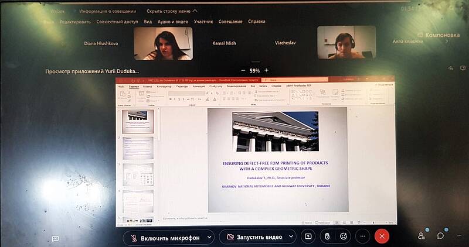Open the Chat panel icon
This screenshot has height=247, width=469.
440,236
